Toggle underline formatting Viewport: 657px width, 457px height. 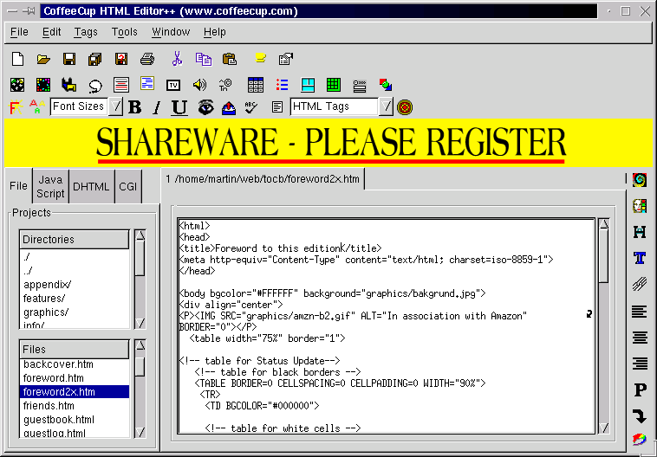(x=179, y=107)
